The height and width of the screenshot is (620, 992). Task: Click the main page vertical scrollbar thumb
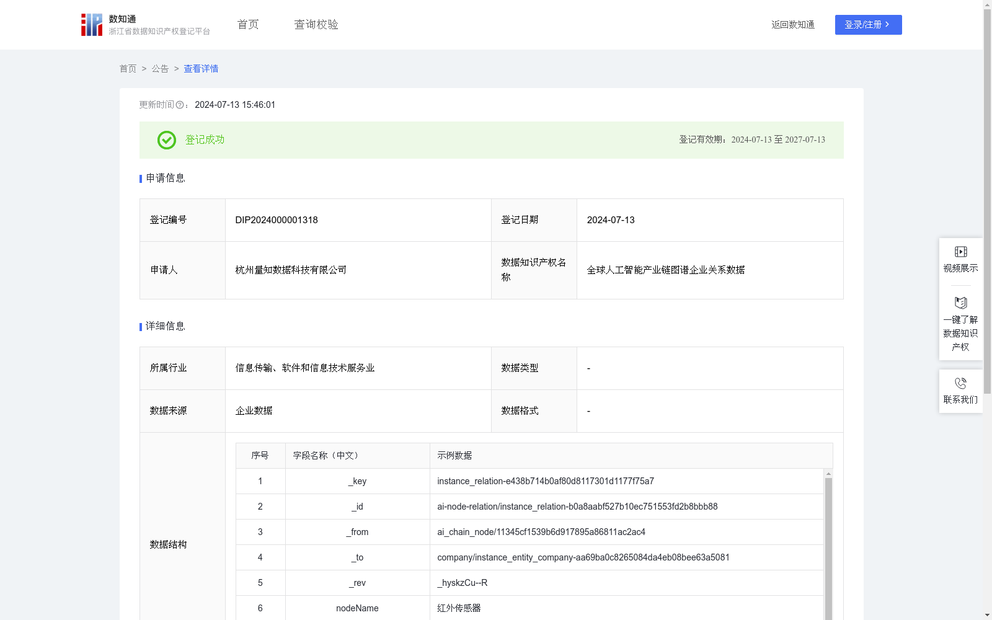coord(987,201)
